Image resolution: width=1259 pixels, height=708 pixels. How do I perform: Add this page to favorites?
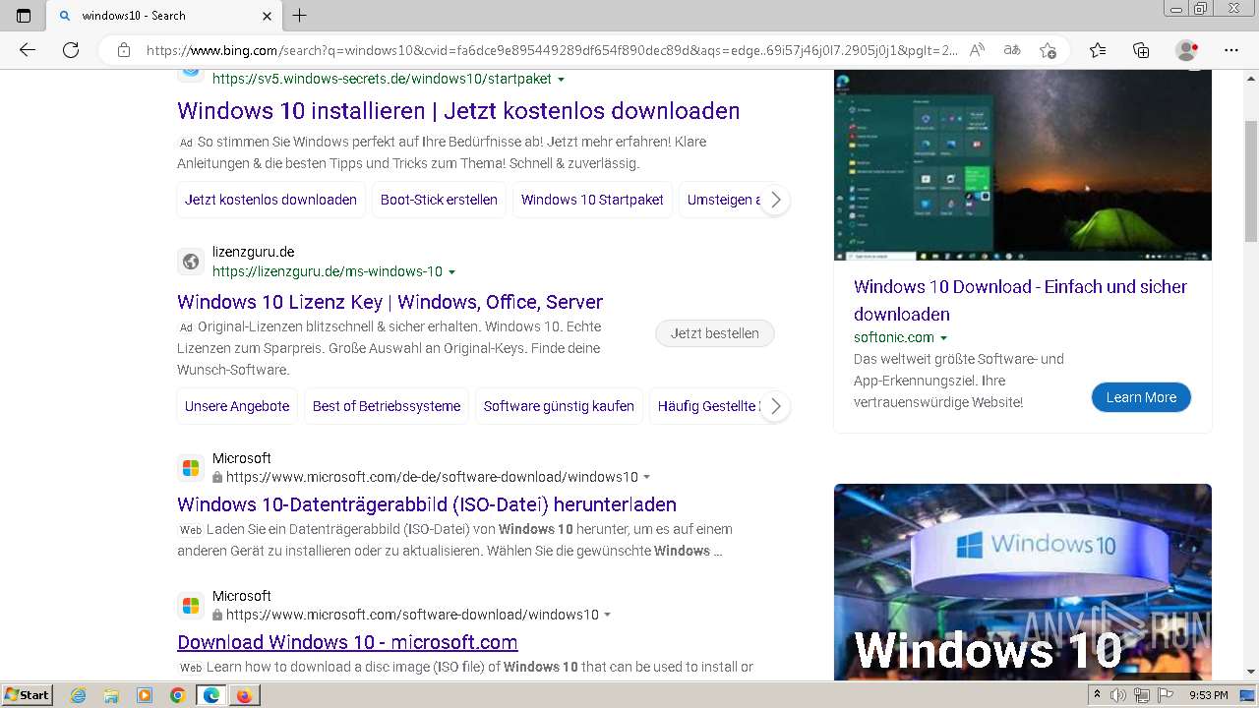pyautogui.click(x=1048, y=50)
